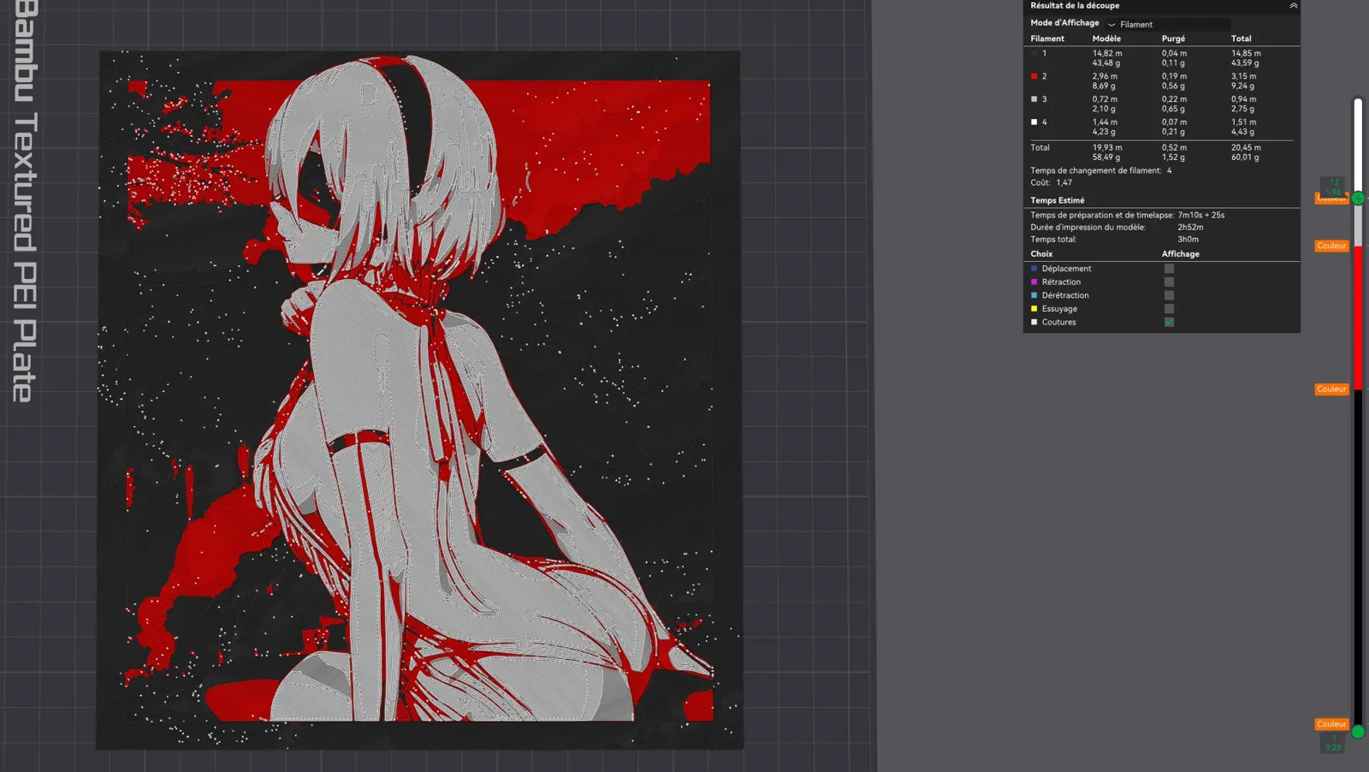This screenshot has height=772, width=1369.
Task: Click the Couleur tag at red-to-black change
Action: 1331,389
